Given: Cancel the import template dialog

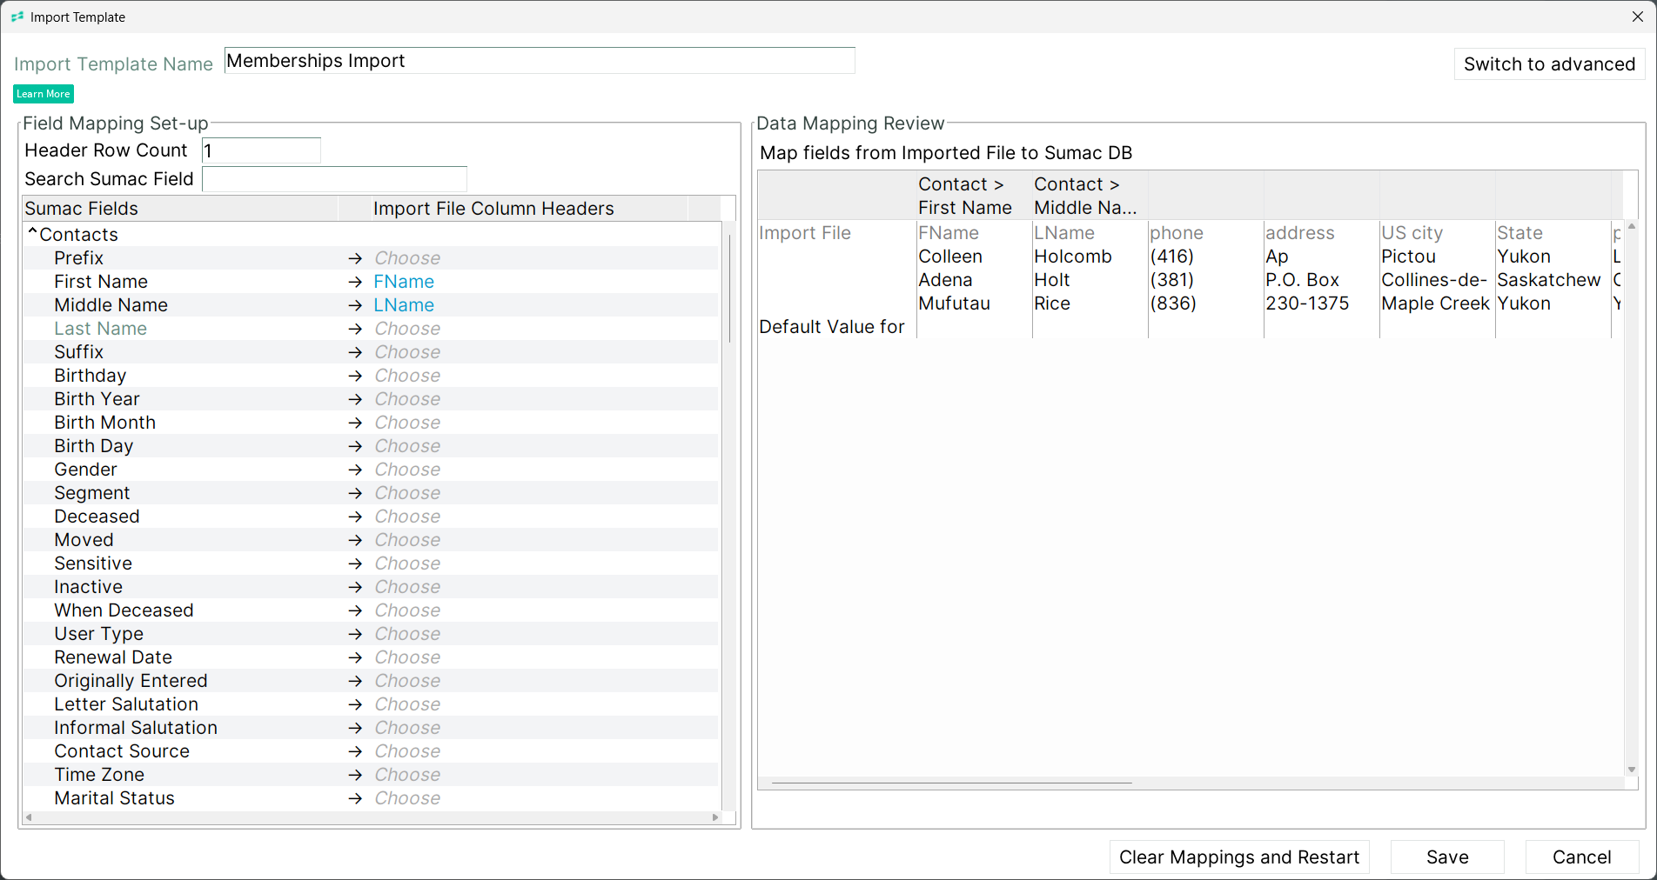Looking at the screenshot, I should 1582,857.
